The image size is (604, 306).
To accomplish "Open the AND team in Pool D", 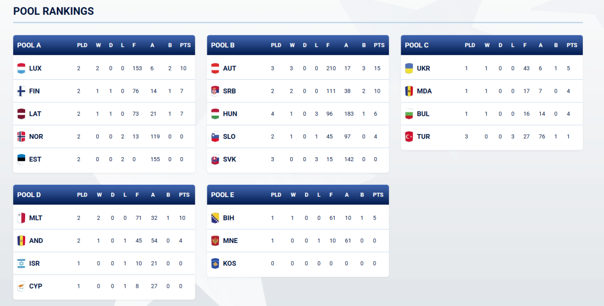I will [x=36, y=241].
